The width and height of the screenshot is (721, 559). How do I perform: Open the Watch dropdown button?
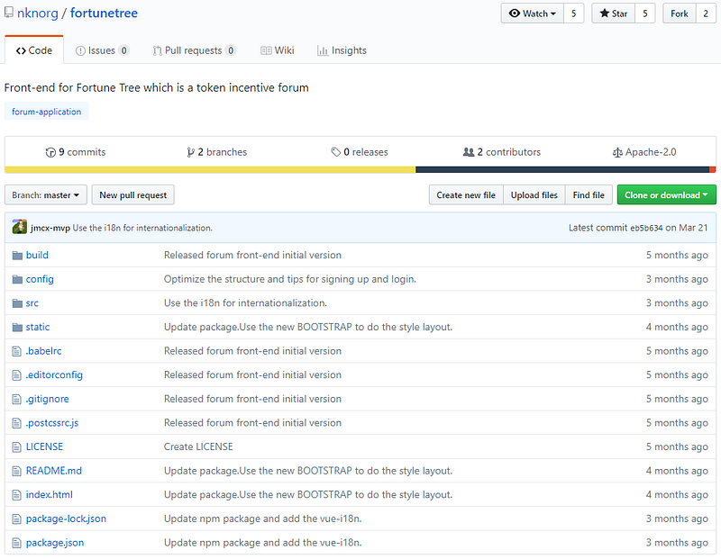[x=533, y=14]
